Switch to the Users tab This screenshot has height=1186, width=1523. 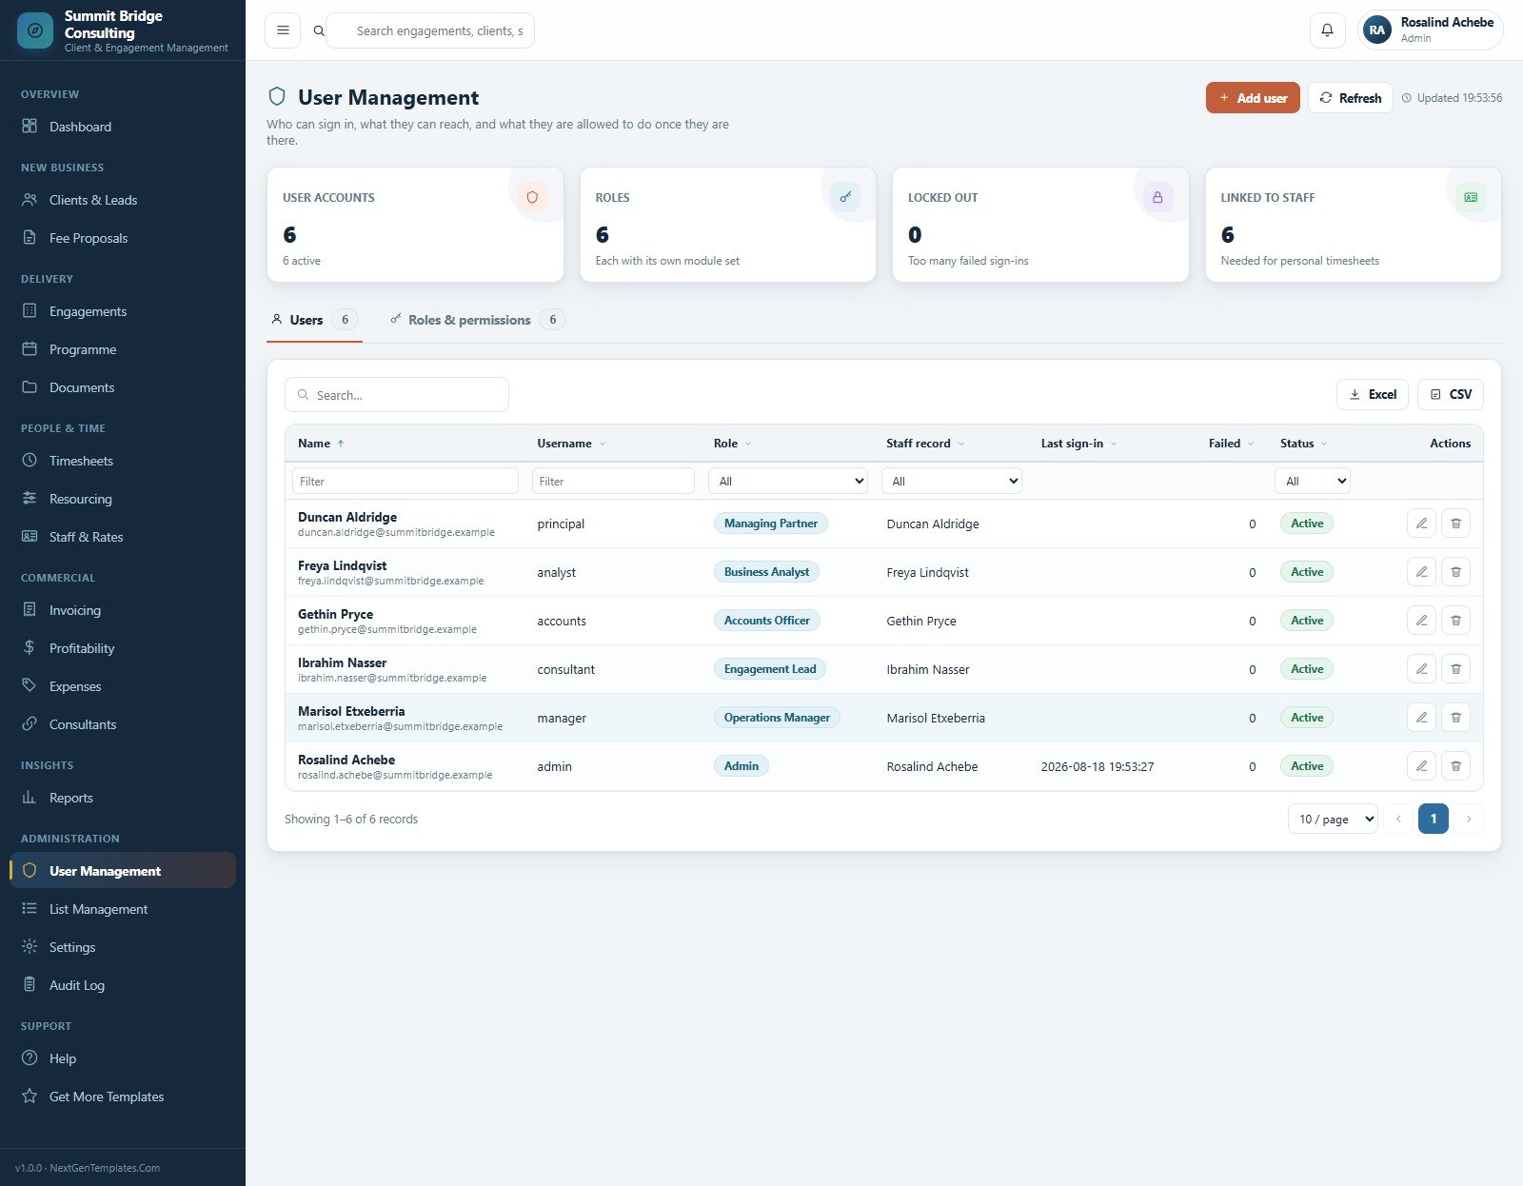click(x=315, y=320)
